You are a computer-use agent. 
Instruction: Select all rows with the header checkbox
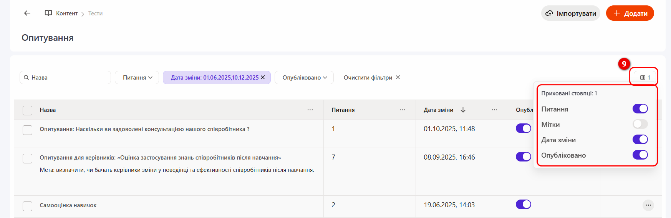click(28, 110)
